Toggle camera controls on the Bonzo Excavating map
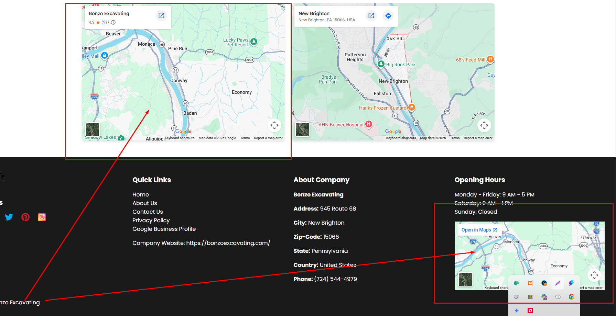Screen dimensions: 616x316 [274, 125]
